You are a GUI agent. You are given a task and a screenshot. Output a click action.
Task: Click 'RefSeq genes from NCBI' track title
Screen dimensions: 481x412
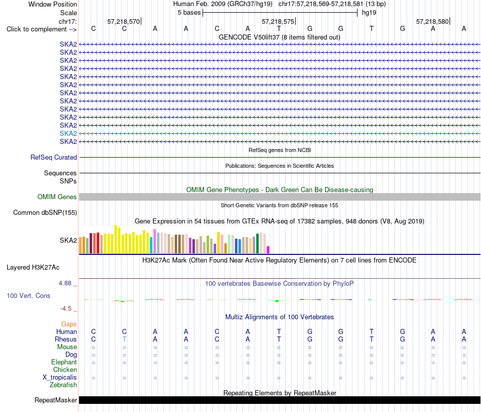(279, 150)
